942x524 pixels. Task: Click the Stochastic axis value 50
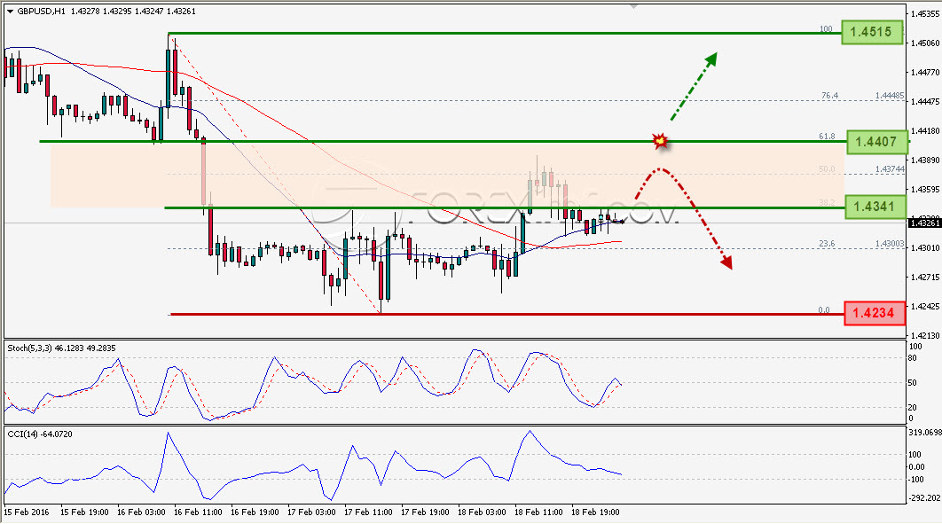[913, 383]
